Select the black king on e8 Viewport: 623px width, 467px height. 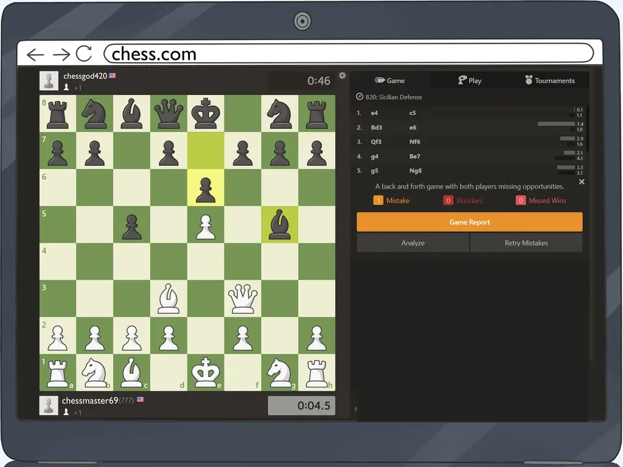pos(206,113)
